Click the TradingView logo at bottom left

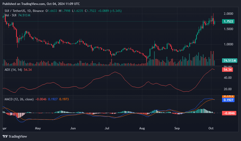coord(15,136)
